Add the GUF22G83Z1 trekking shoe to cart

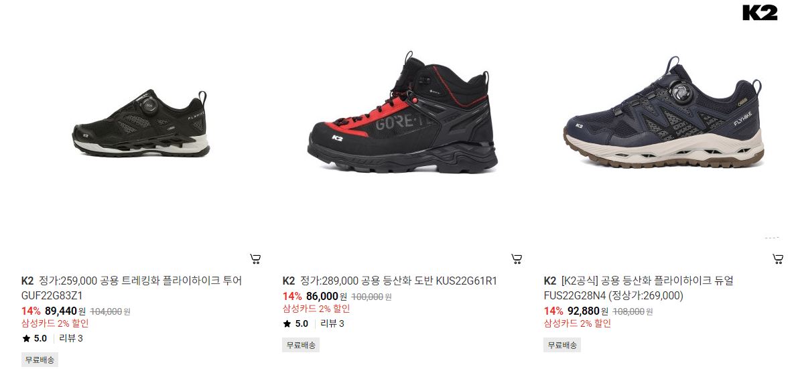256,259
